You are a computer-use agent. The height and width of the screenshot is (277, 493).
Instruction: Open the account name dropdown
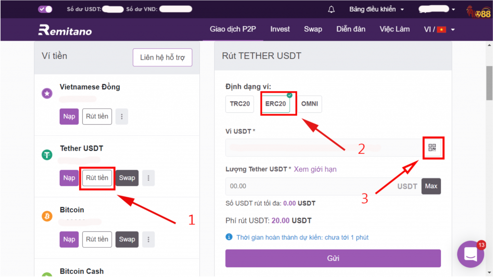point(437,10)
